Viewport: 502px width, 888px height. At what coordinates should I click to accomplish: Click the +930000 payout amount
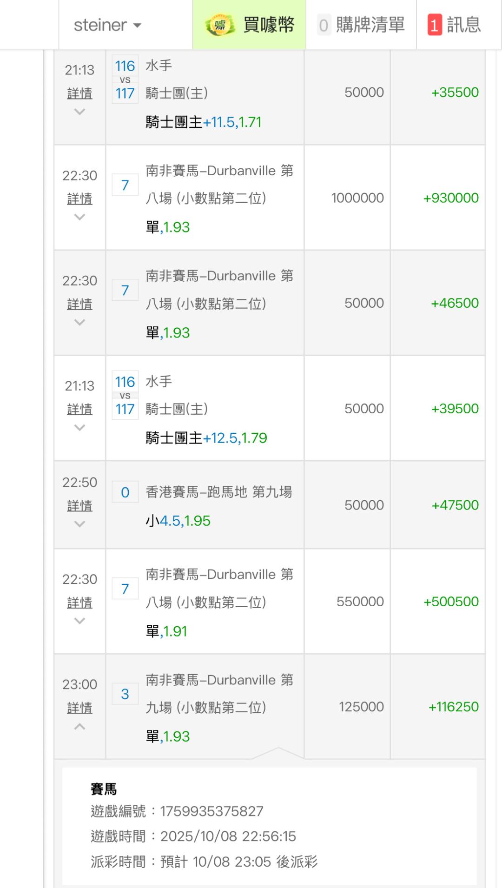click(450, 198)
